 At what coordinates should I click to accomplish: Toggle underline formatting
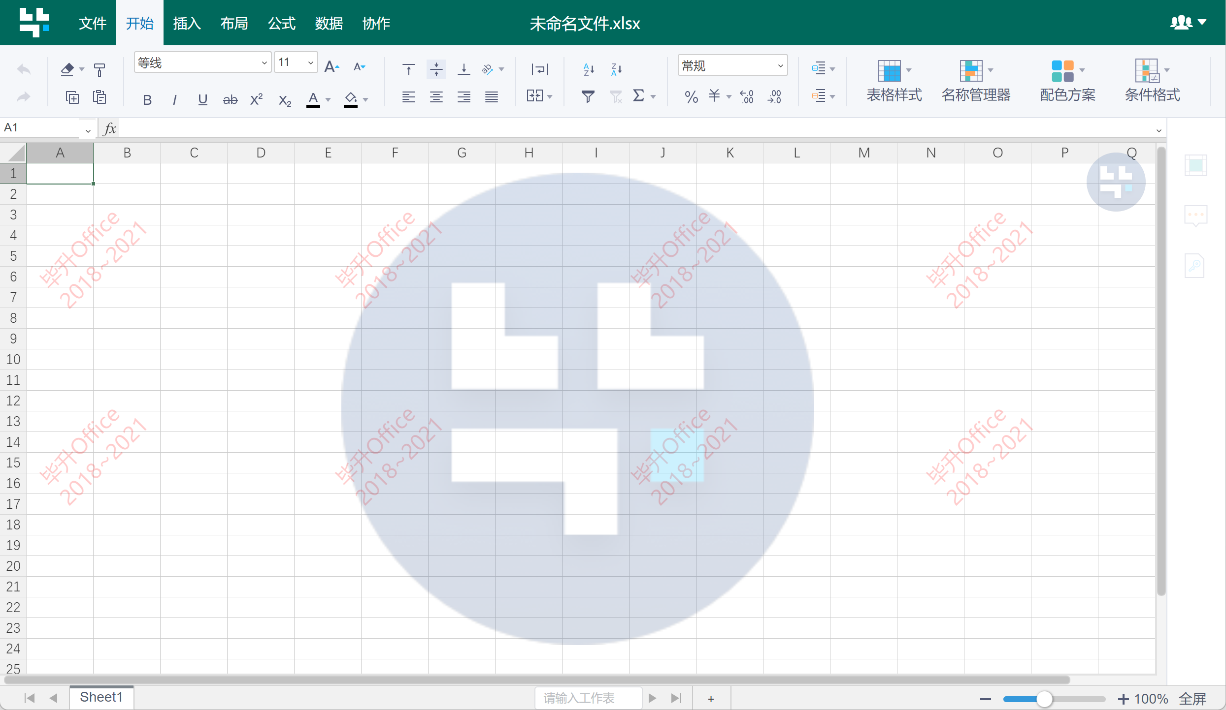coord(202,100)
